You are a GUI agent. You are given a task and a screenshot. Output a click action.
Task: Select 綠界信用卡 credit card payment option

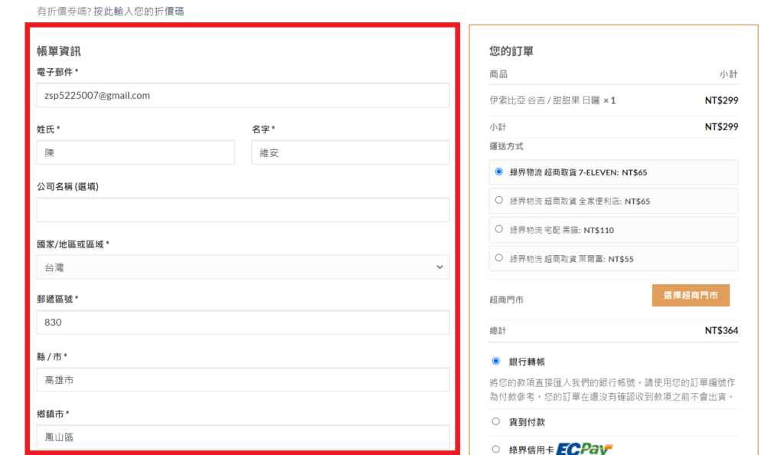pyautogui.click(x=496, y=450)
